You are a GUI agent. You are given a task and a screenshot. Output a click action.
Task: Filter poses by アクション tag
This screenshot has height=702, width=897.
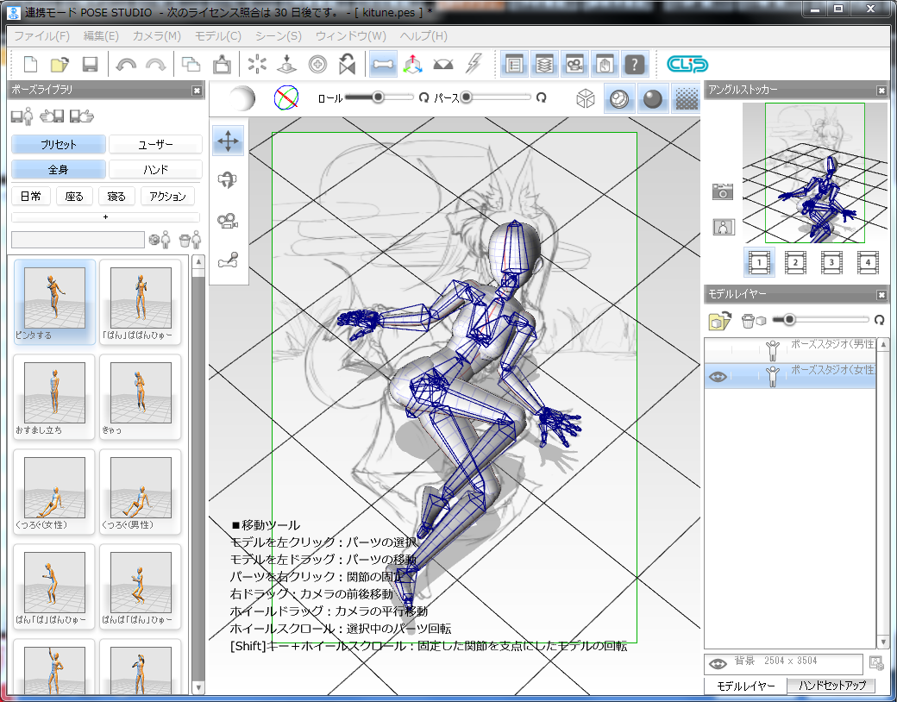tap(167, 196)
